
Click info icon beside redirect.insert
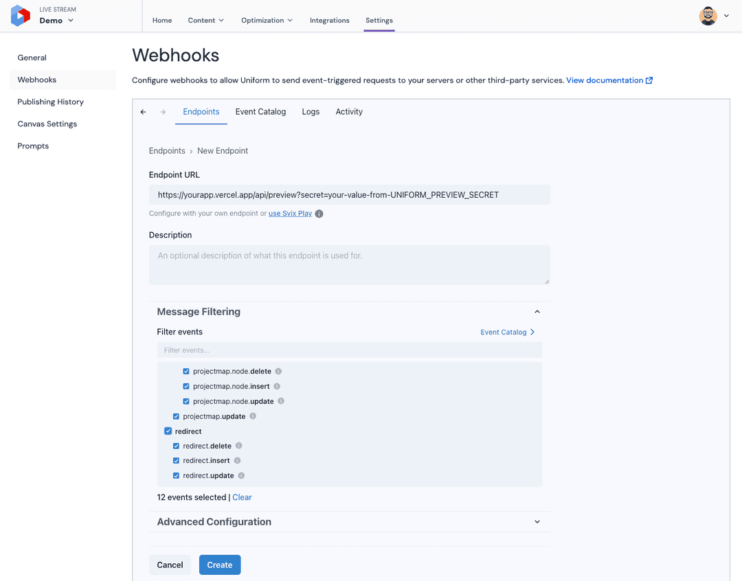tap(237, 461)
